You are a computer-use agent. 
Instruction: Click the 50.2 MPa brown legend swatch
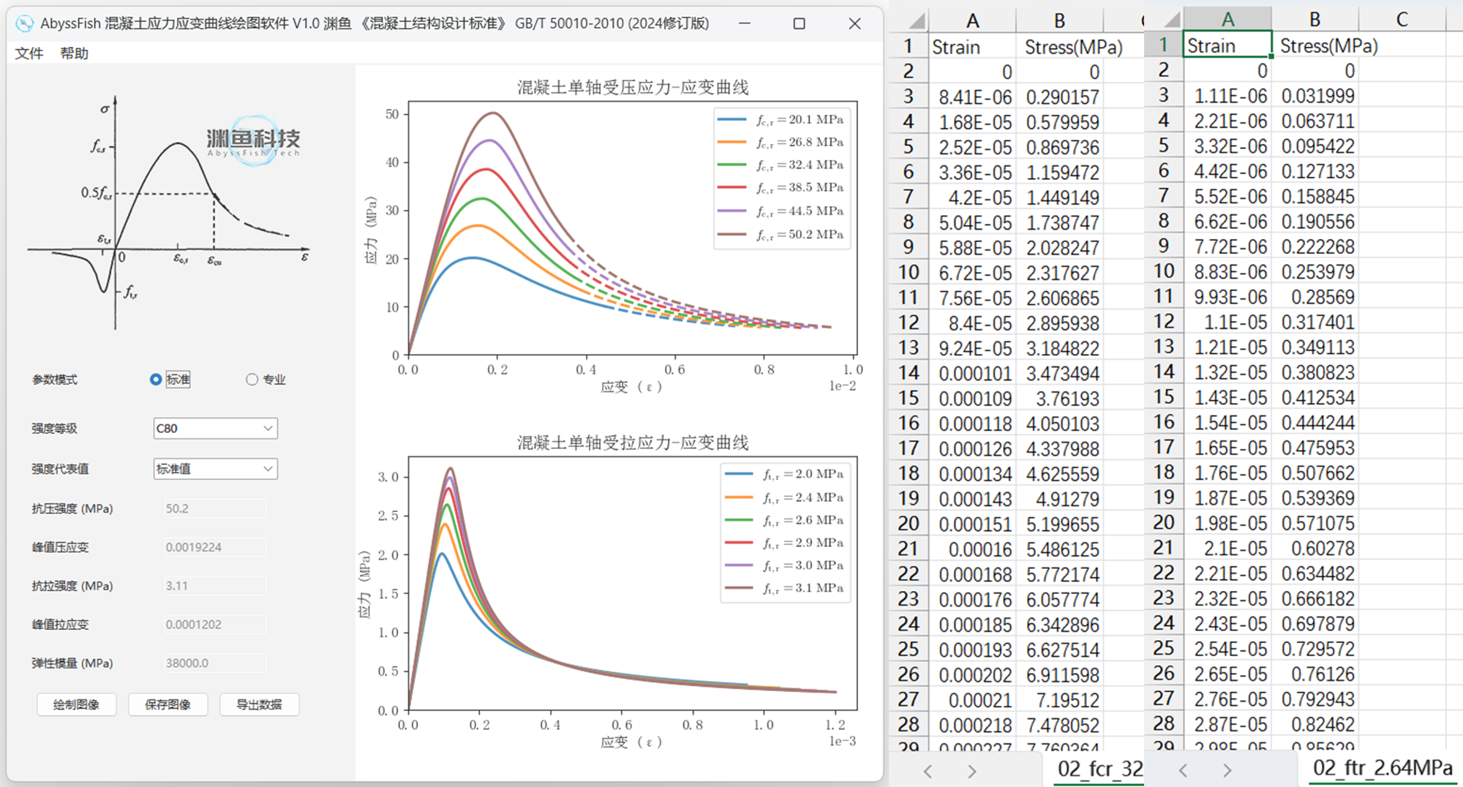pyautogui.click(x=731, y=235)
